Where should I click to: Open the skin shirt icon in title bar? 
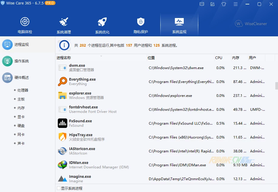[224, 4]
